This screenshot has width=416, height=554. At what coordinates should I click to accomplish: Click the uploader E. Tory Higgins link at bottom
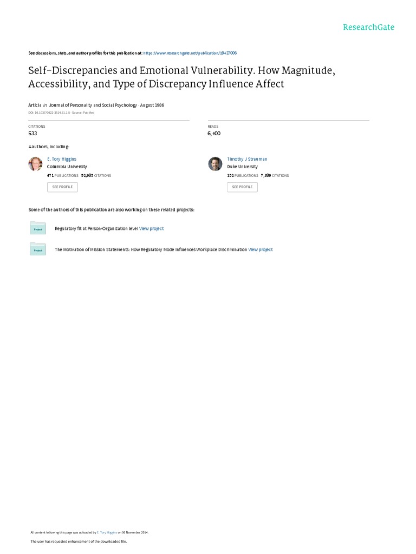coord(107,532)
